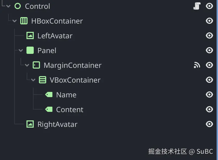Collapse the HBoxContainer branch
218x160 pixels.
(x=14, y=21)
